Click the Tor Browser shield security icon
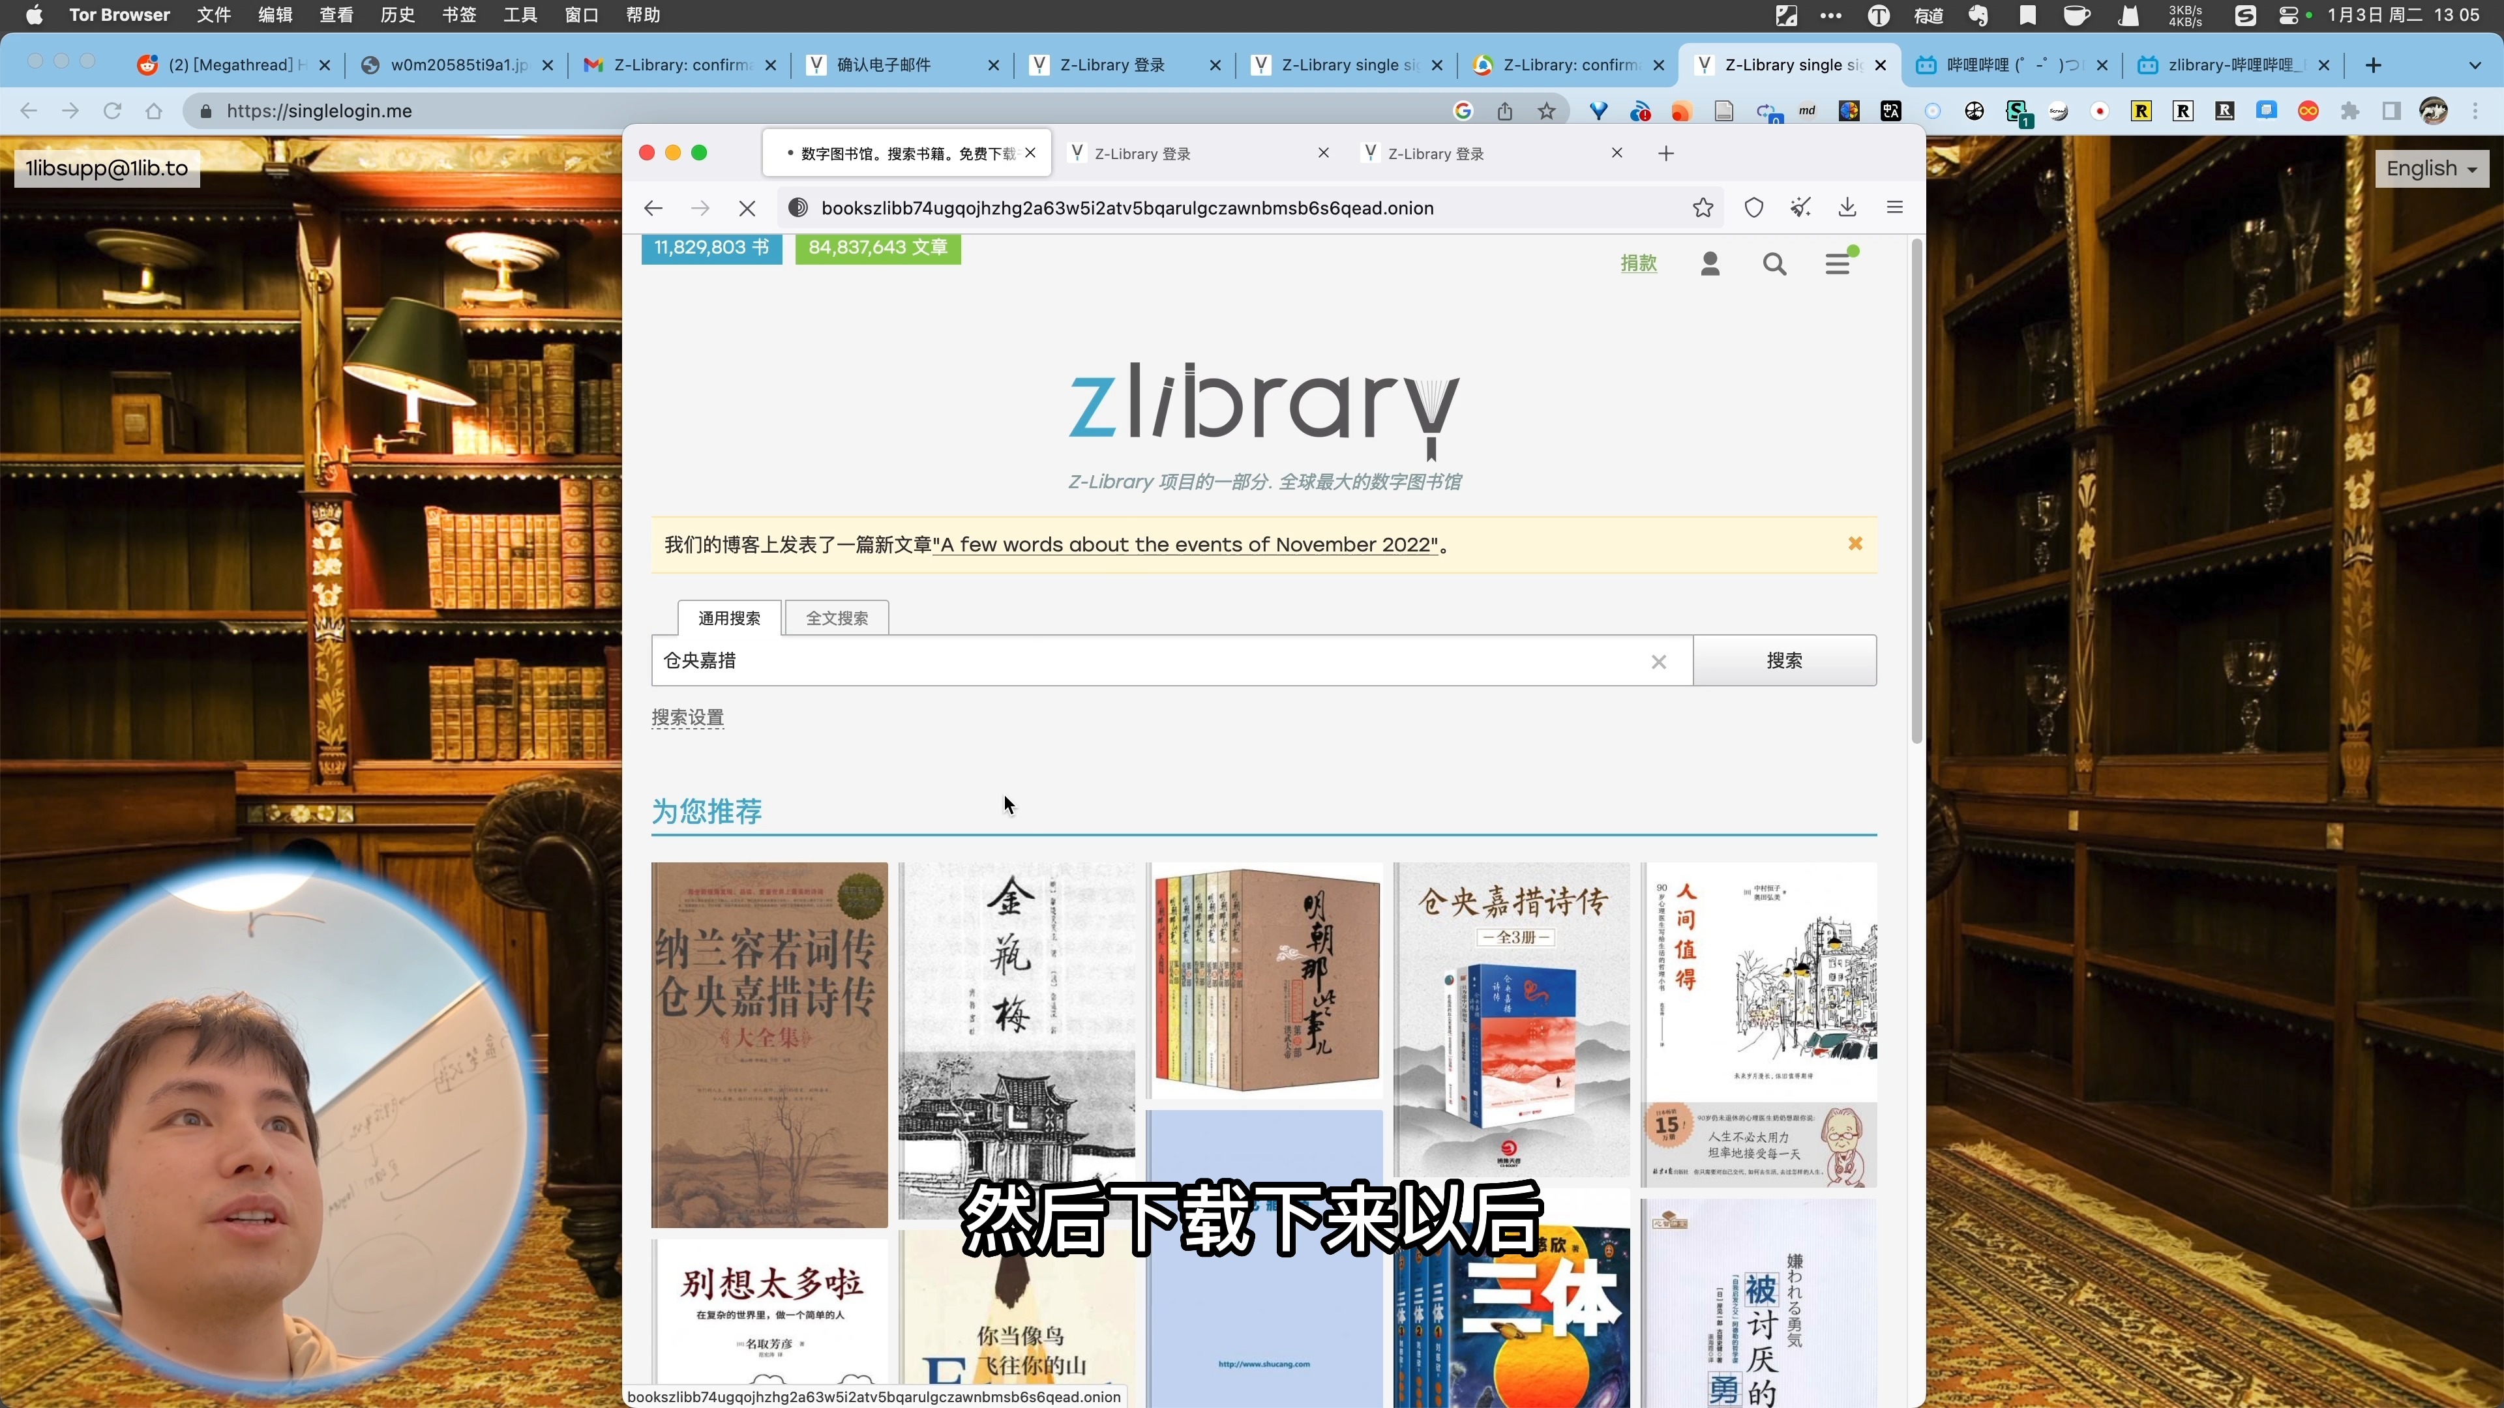 1753,207
